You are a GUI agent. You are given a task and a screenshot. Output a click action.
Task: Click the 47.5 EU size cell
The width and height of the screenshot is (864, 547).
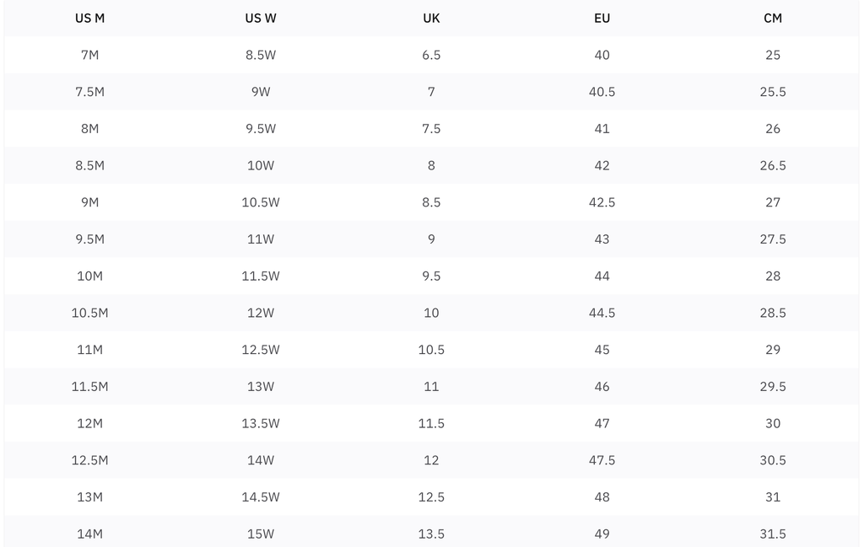pos(602,460)
